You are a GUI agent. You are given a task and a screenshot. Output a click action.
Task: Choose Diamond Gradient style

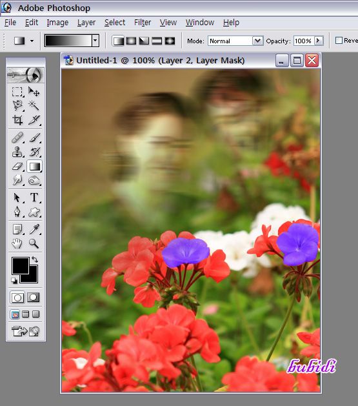(170, 41)
